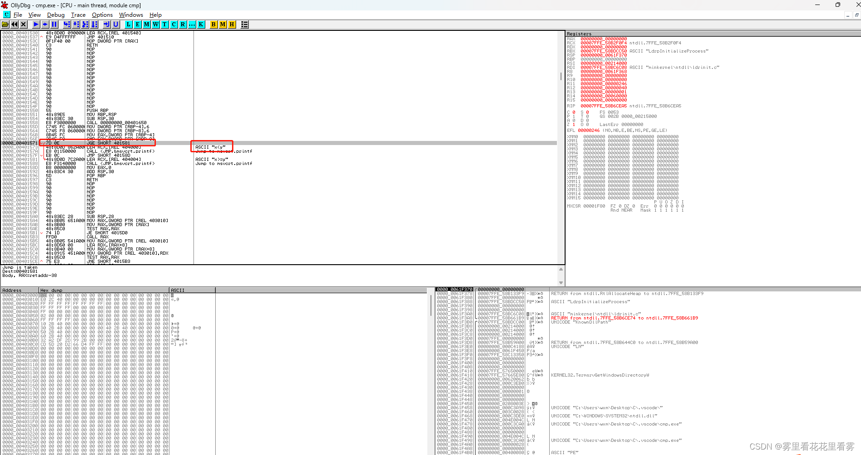Viewport: 861px width, 455px height.
Task: Select the JGE SHORT 401581 instruction line
Action: pos(279,143)
